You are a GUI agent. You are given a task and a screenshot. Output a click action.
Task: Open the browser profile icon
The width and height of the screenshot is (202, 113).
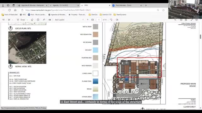point(3,5)
